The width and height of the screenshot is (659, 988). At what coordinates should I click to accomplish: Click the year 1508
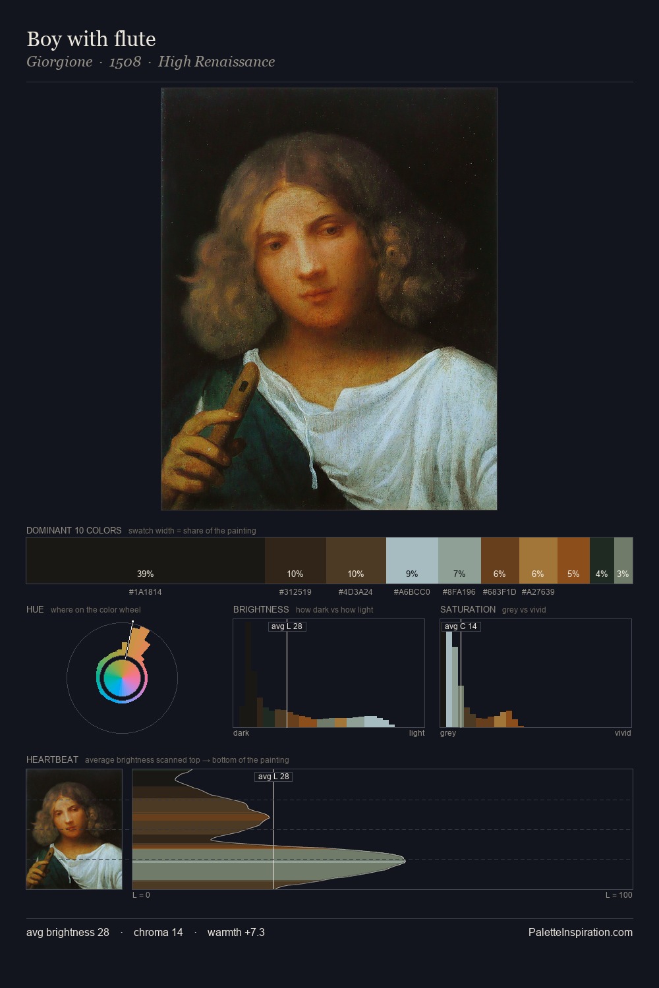tap(125, 61)
